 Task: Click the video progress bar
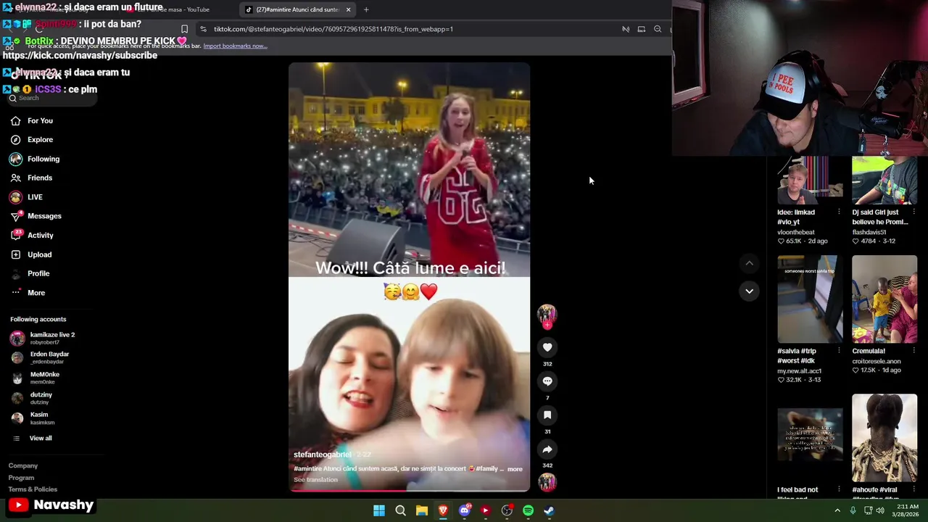pyautogui.click(x=409, y=490)
